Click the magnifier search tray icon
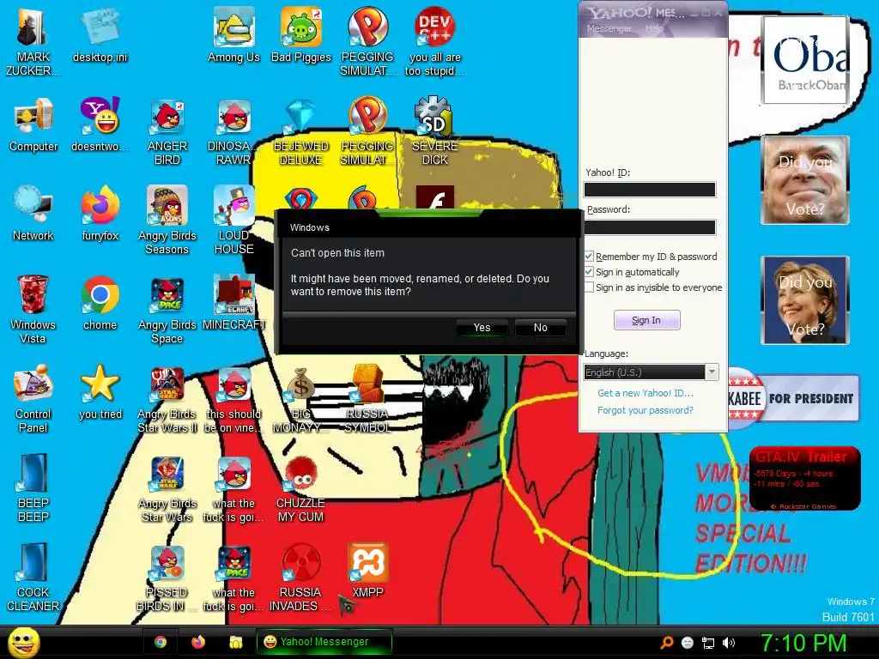The height and width of the screenshot is (659, 879). [x=667, y=643]
